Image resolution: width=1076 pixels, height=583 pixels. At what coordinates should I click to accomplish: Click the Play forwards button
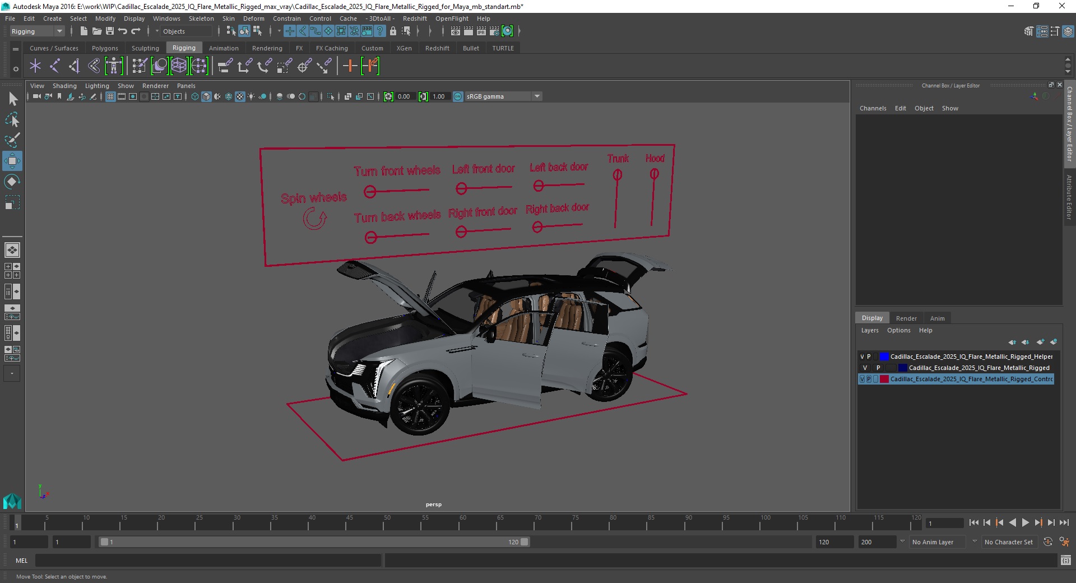coord(1025,522)
